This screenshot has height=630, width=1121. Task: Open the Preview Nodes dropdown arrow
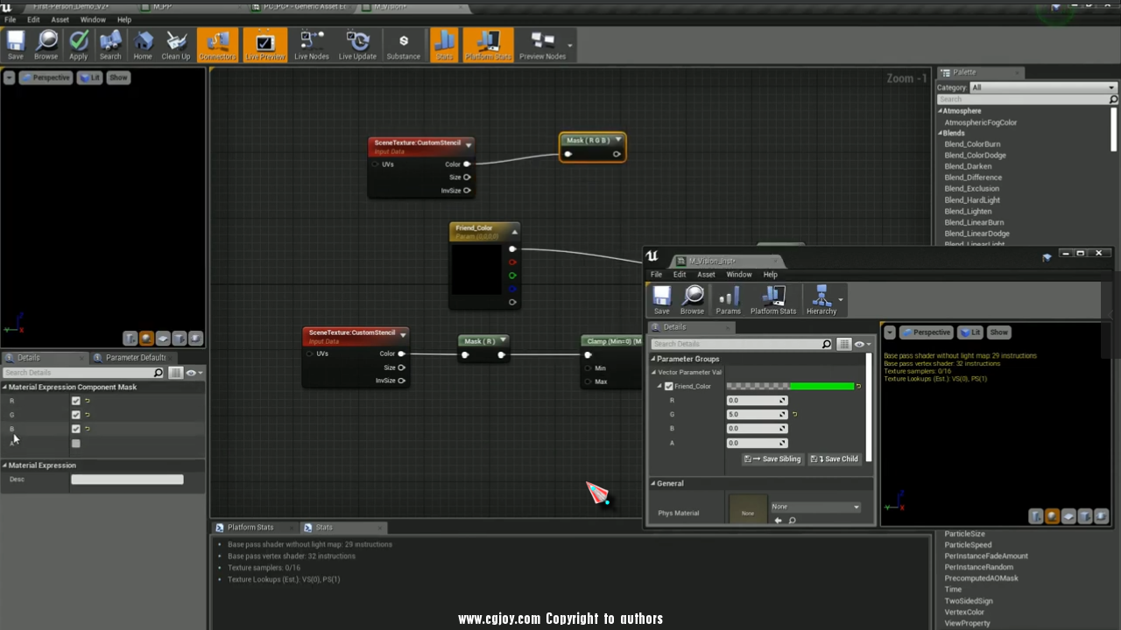570,45
